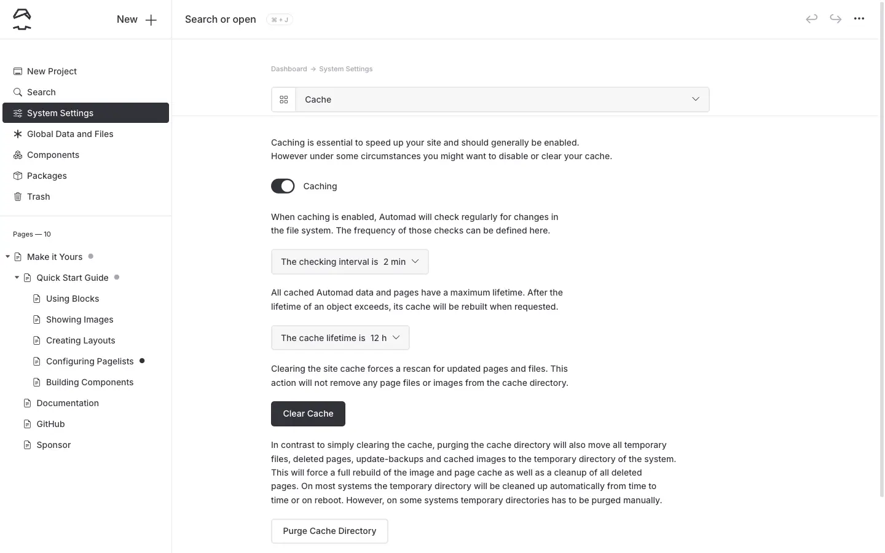The image size is (885, 553).
Task: Click the undo arrow icon
Action: (x=811, y=18)
